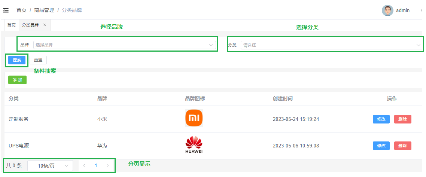426x177 pixels.
Task: Click the Xiaomi brand logo
Action: pos(194,118)
